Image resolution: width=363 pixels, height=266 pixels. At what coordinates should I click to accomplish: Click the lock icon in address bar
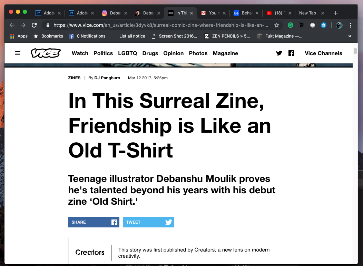tap(48, 25)
